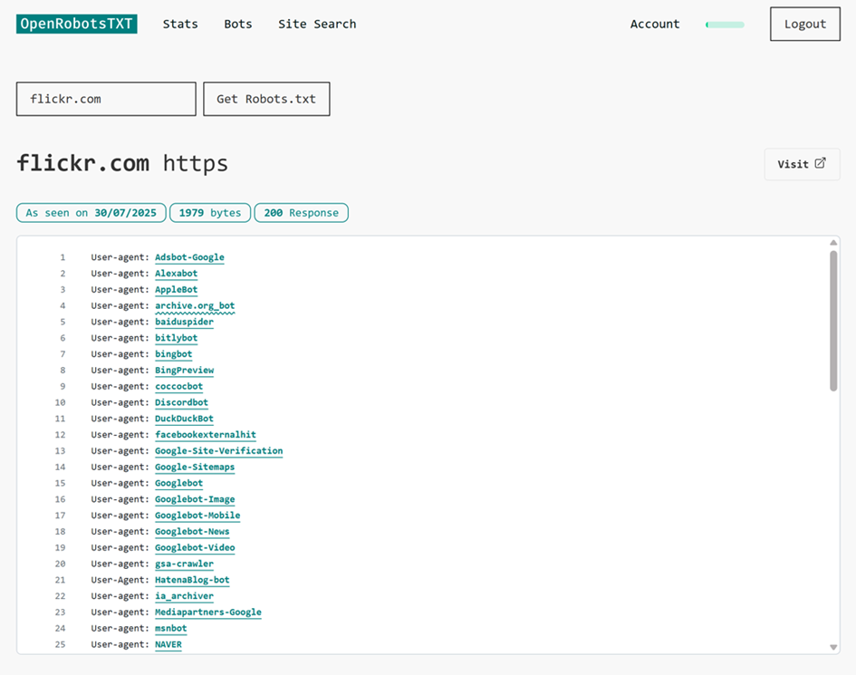Click the 'flickr.com https' heading
856x675 pixels.
point(122,163)
